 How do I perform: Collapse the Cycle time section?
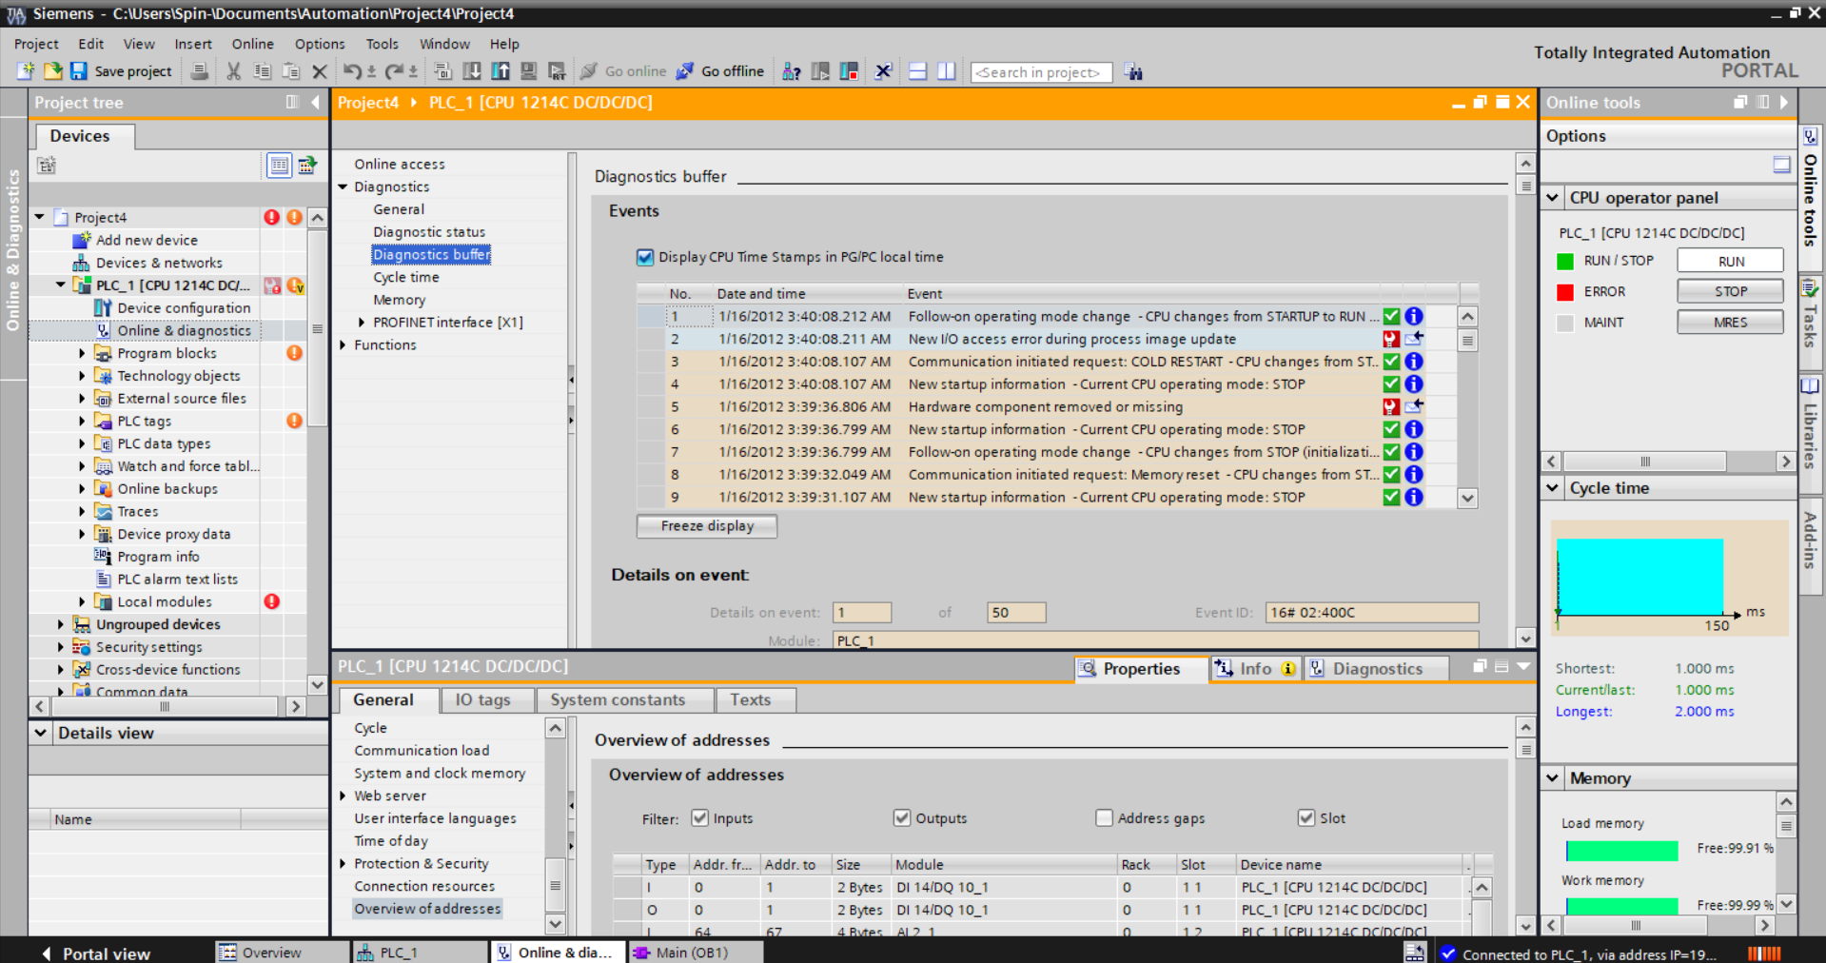(1553, 488)
